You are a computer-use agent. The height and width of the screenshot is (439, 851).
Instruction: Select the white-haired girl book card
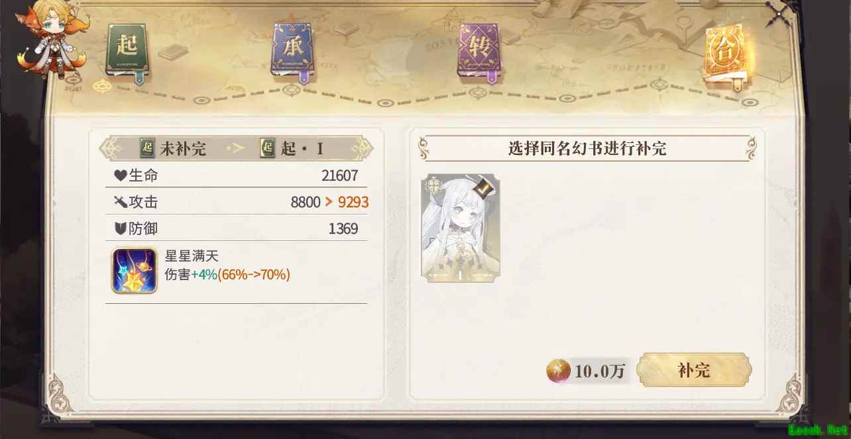pyautogui.click(x=461, y=228)
